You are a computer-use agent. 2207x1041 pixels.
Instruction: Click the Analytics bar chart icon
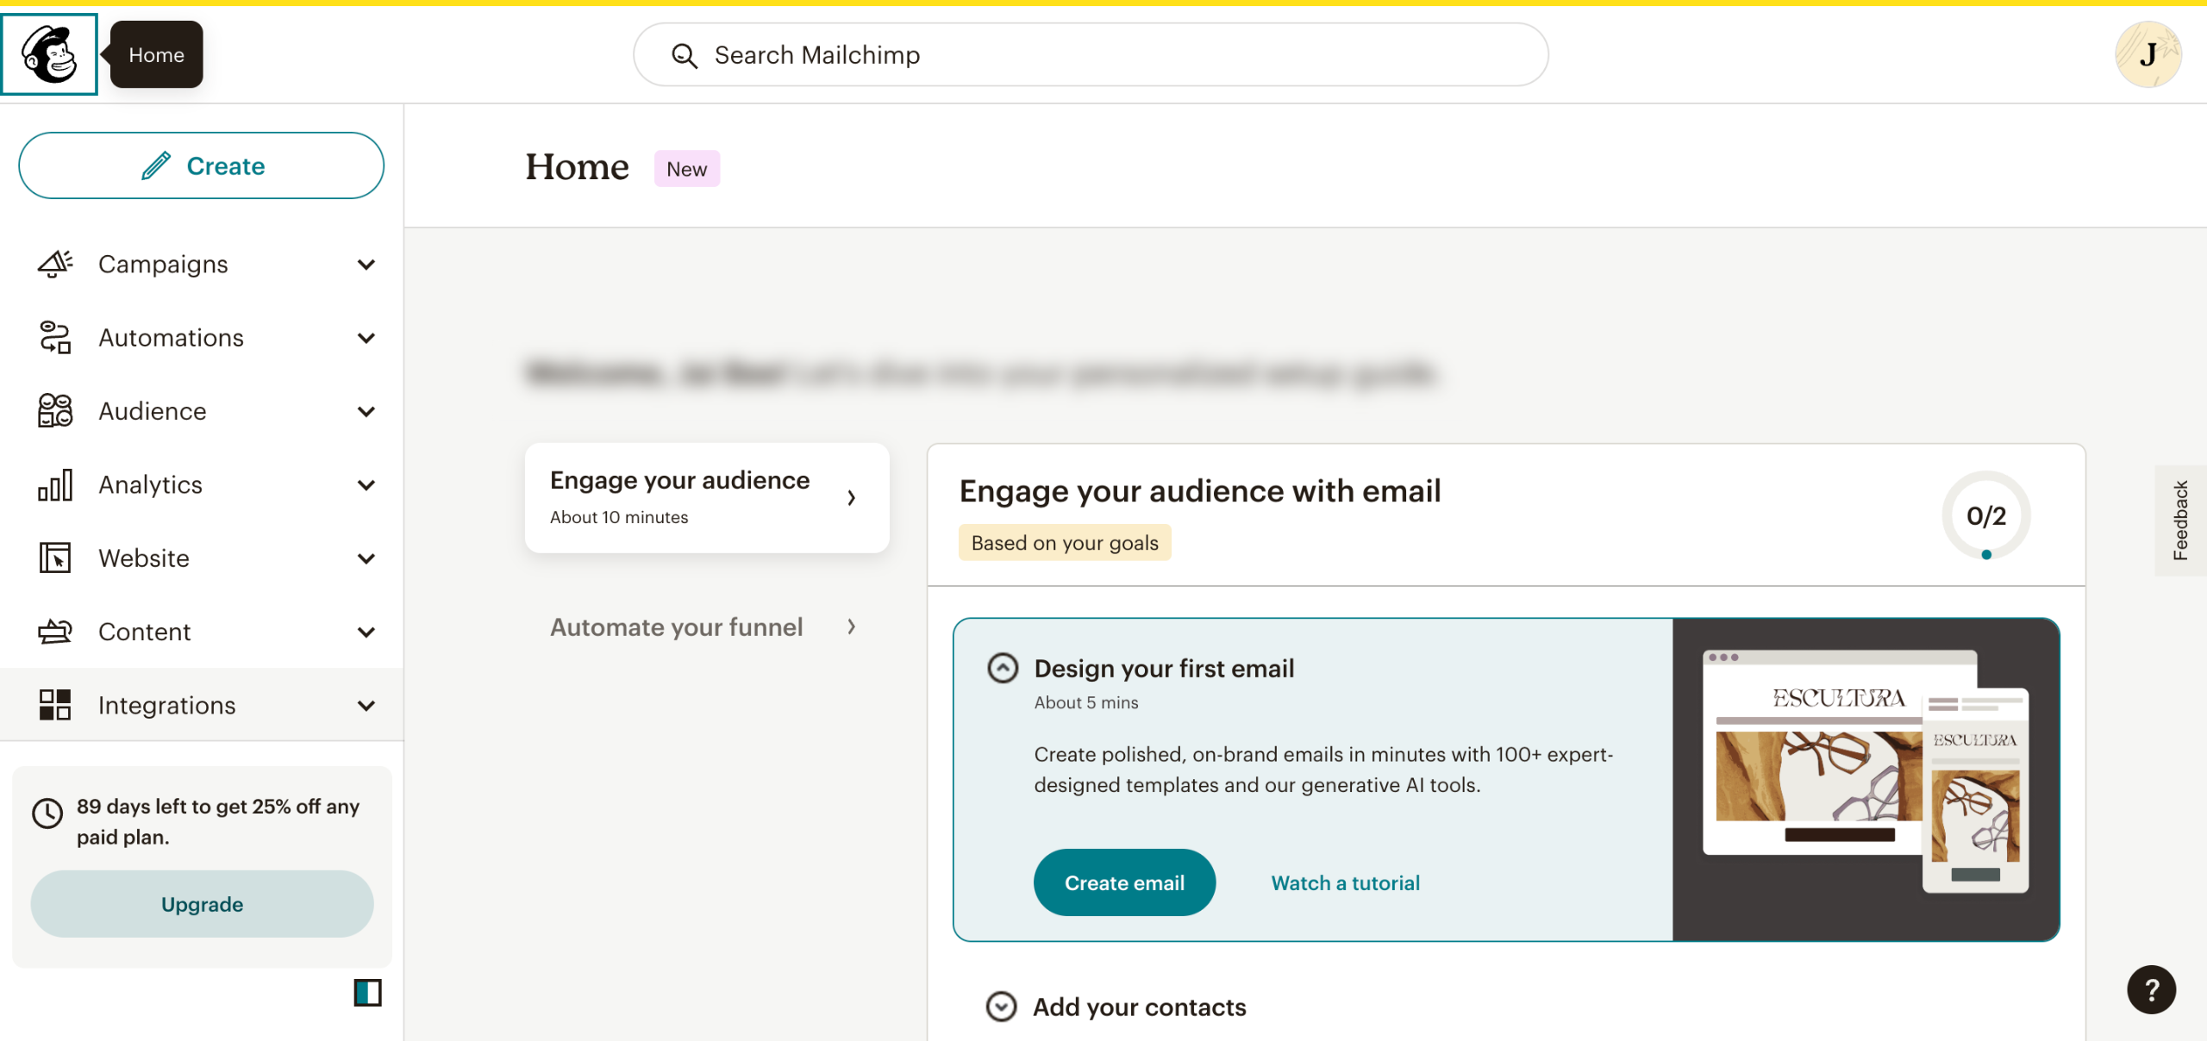[55, 484]
